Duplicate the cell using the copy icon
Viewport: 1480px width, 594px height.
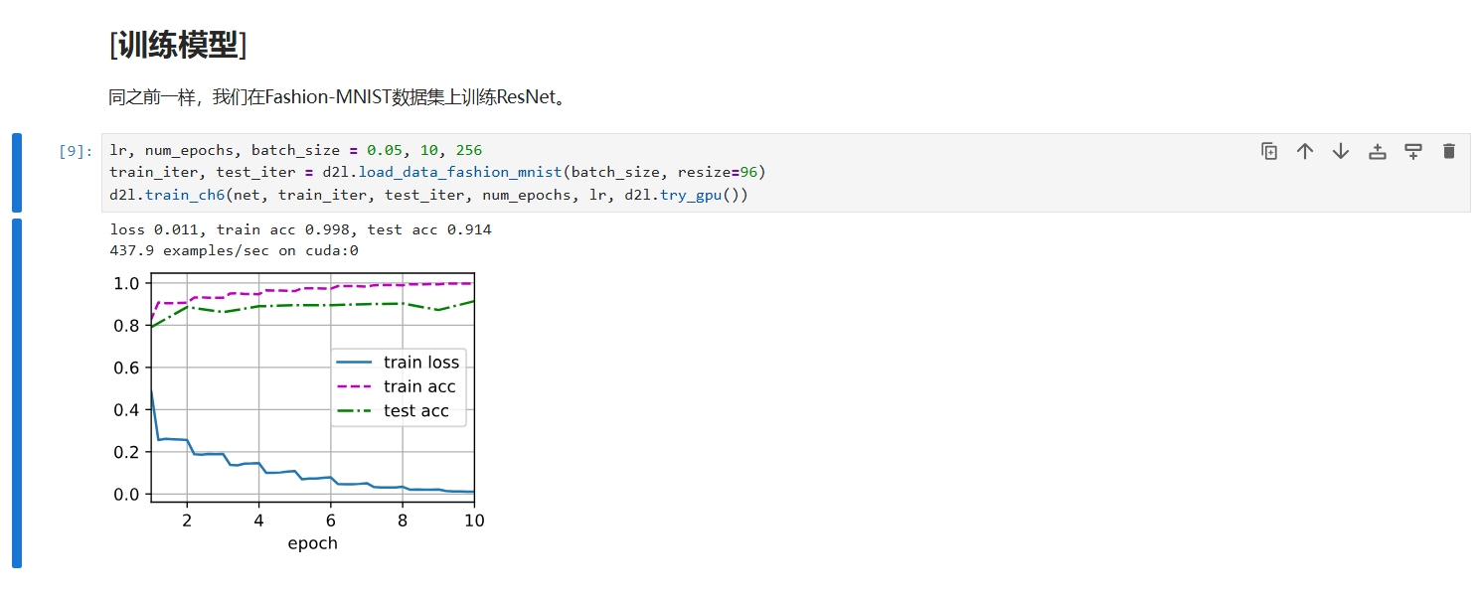[x=1269, y=151]
